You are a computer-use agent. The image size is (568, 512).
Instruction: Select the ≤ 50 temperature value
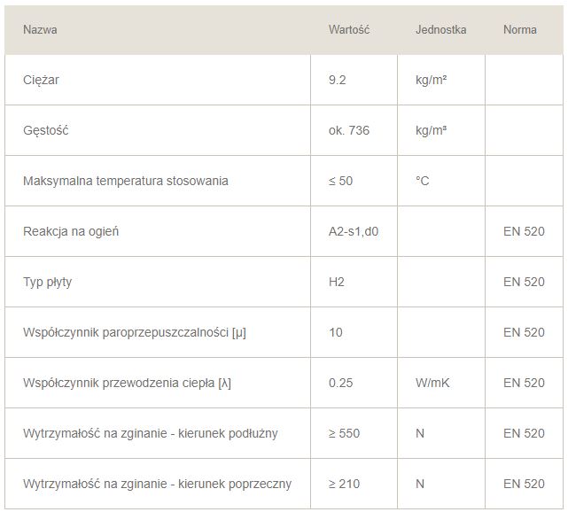(x=340, y=181)
